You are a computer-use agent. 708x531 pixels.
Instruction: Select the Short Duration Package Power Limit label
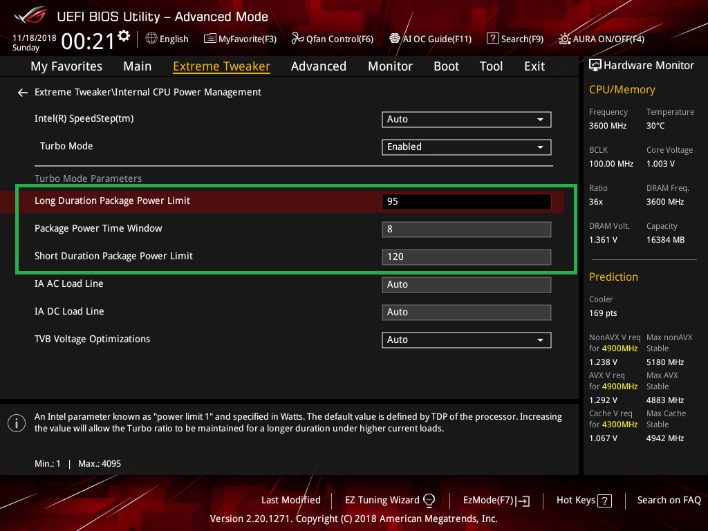click(x=114, y=256)
